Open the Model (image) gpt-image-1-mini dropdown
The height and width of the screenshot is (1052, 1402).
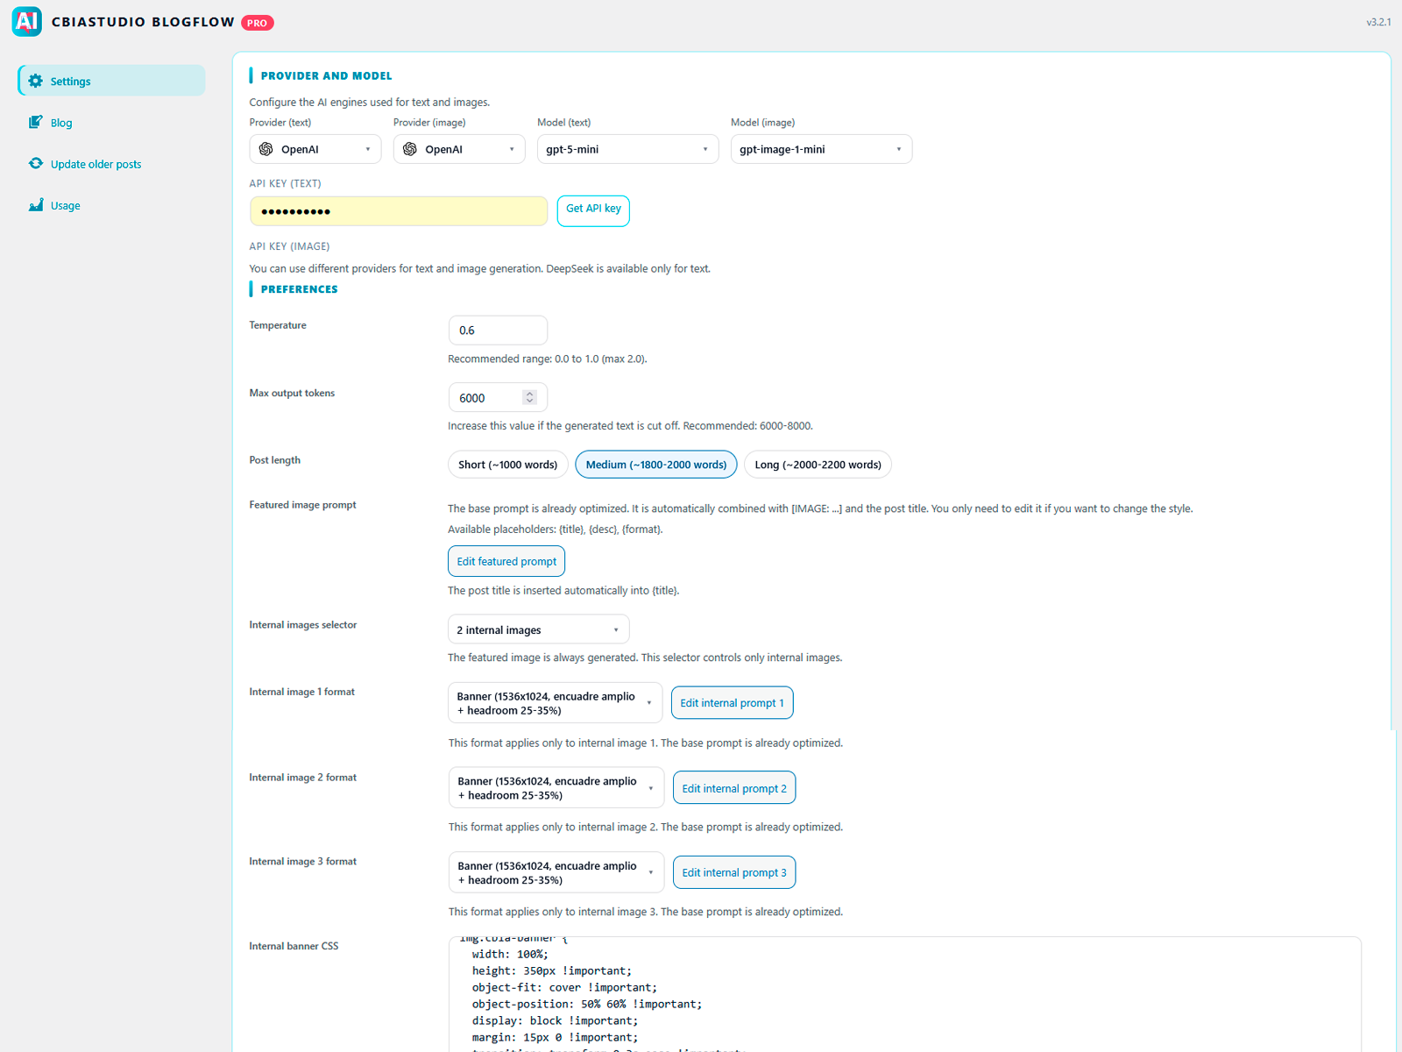click(820, 149)
